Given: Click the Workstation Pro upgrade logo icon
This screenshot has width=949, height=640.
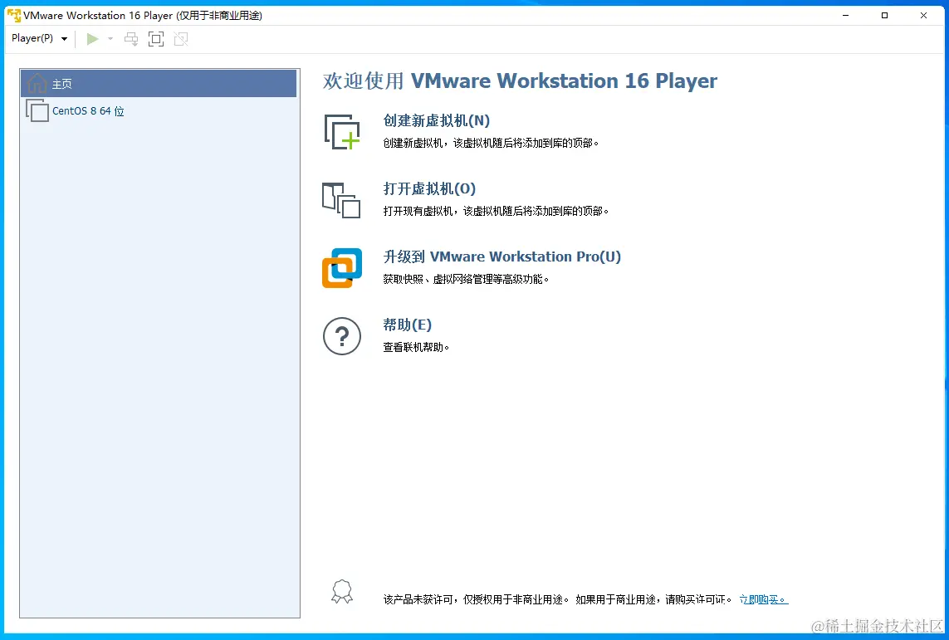Looking at the screenshot, I should pyautogui.click(x=342, y=268).
